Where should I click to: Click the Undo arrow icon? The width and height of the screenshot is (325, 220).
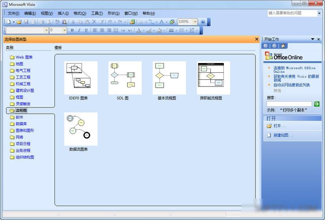(110, 22)
